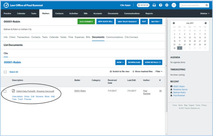
Task: Click Share under the document
Action: [x=27, y=96]
